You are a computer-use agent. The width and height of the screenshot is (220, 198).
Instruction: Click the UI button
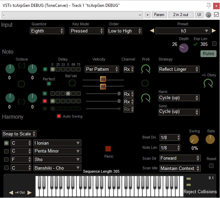[199, 15]
